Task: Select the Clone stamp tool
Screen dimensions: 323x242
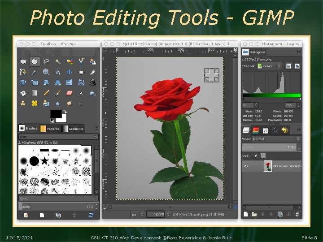Action: (23, 104)
